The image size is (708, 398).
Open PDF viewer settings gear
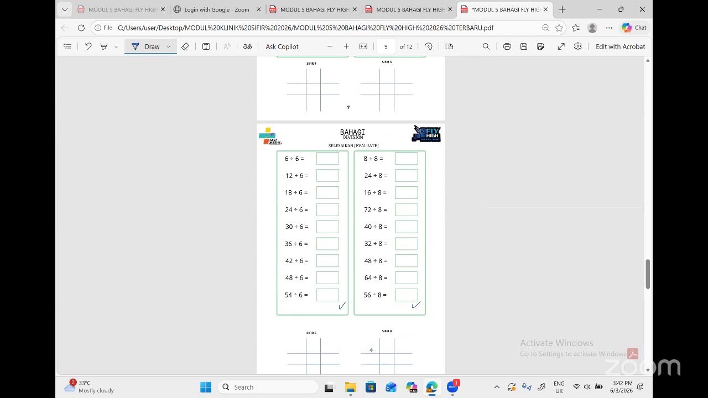point(578,46)
